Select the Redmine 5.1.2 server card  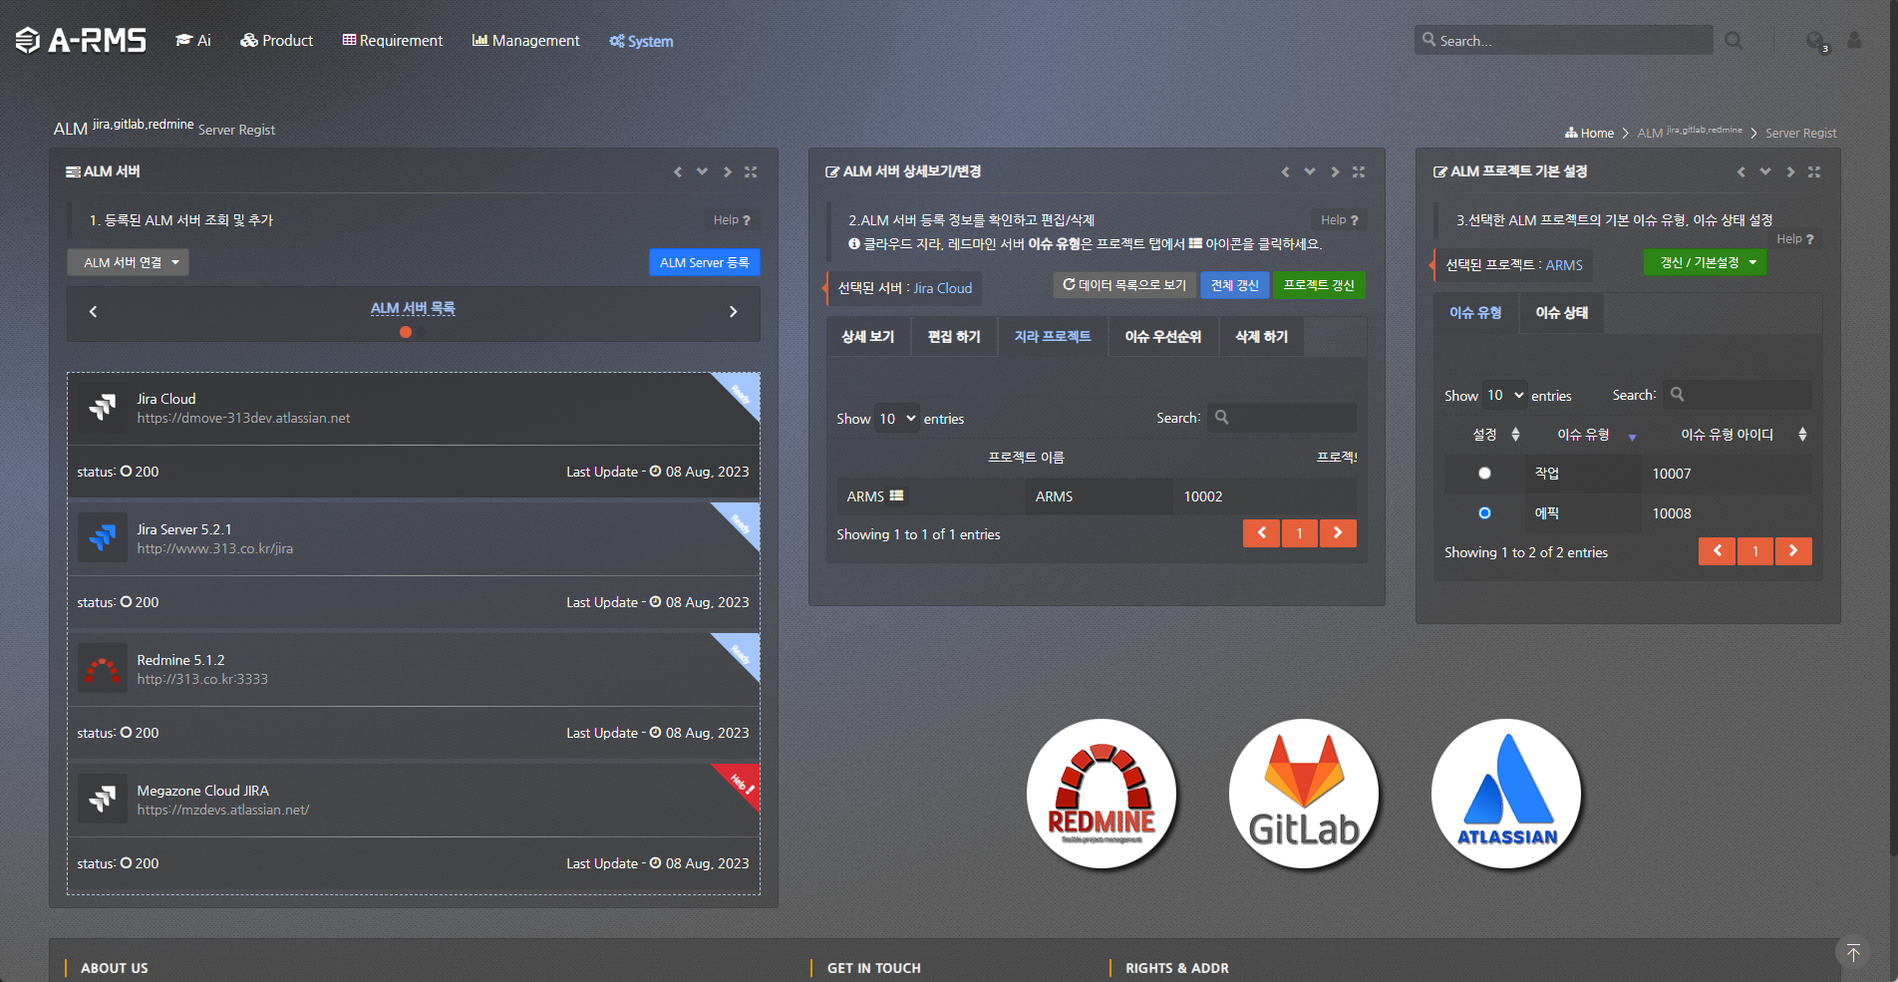pyautogui.click(x=413, y=669)
